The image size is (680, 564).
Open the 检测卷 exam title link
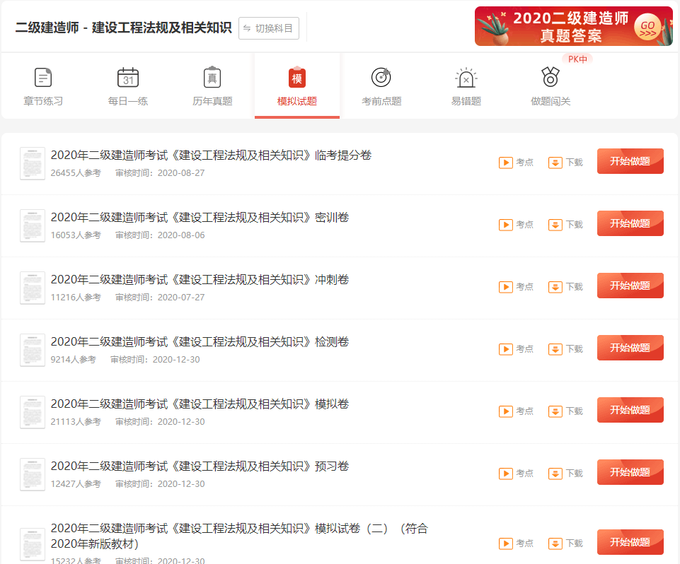click(x=200, y=342)
